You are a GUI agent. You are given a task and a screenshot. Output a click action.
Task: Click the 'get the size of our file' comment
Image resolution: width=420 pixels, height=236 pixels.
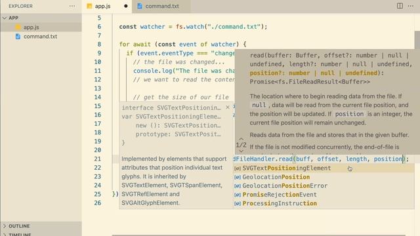pyautogui.click(x=181, y=97)
